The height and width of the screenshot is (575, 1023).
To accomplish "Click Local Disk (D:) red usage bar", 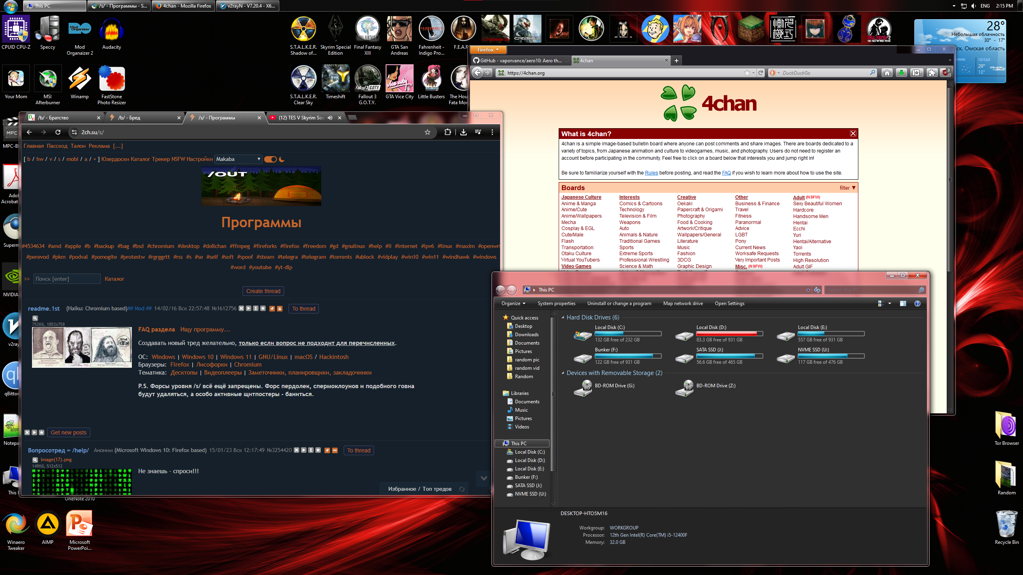I will coord(730,333).
